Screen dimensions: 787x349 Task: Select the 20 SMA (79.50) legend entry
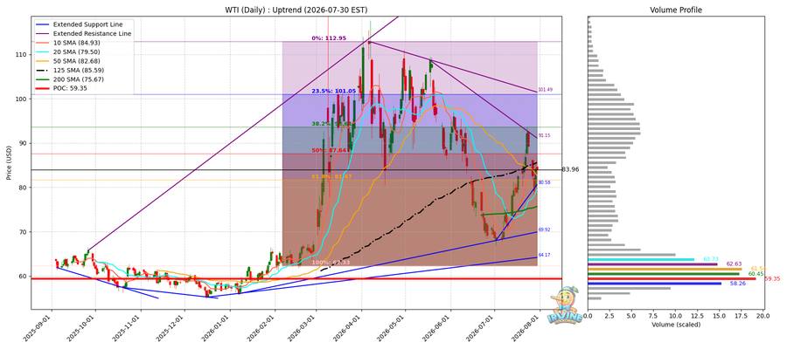[67, 51]
